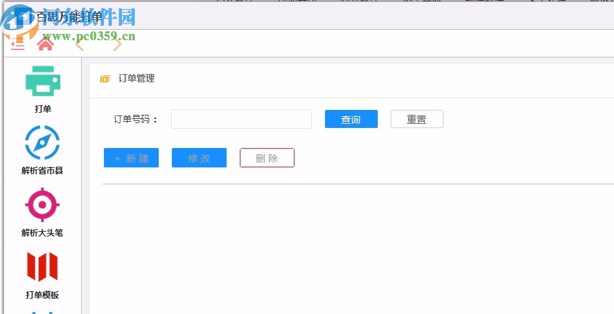Screen dimensions: 614x314
Task: Select the 解析大头笔 sidebar label
Action: (x=42, y=233)
